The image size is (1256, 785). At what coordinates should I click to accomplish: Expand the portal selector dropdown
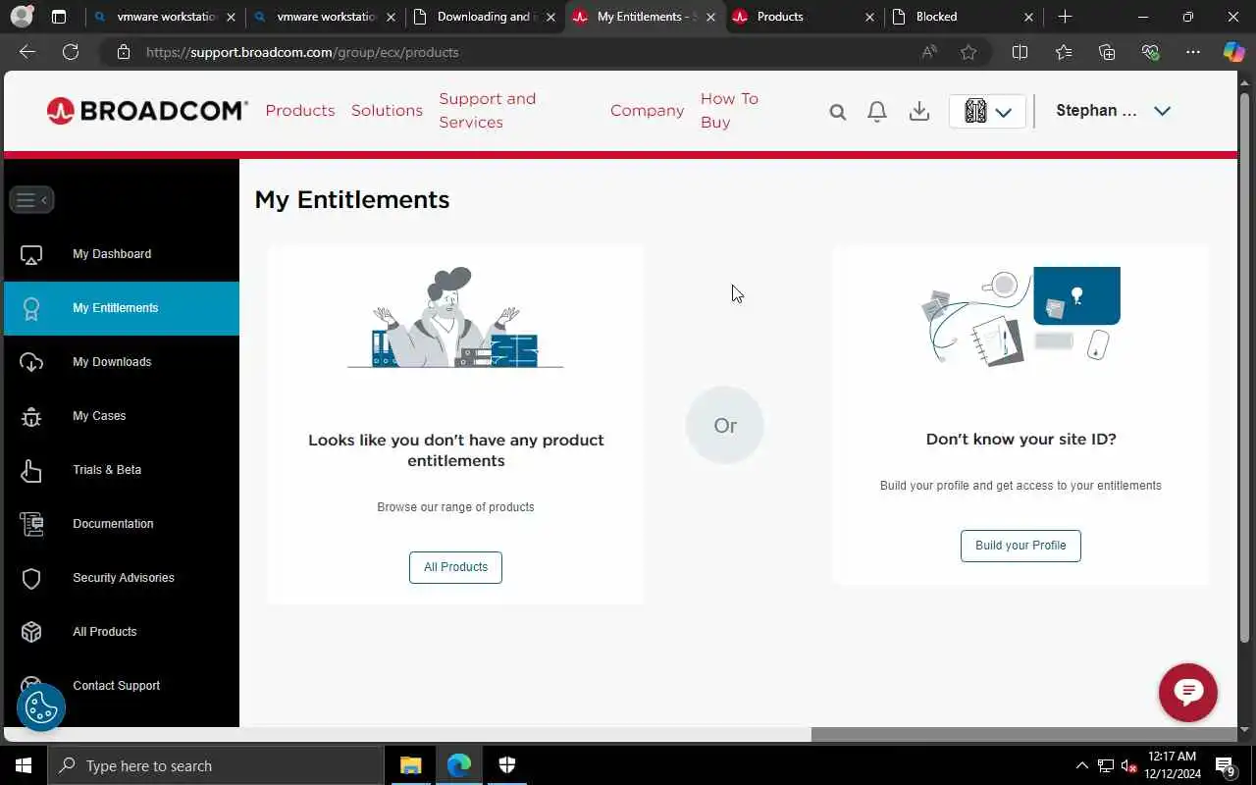click(x=987, y=112)
